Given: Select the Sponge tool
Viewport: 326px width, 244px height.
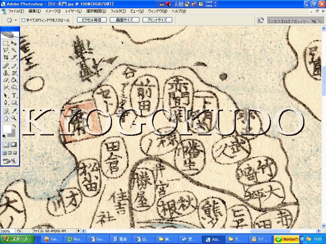Looking at the screenshot, I should pyautogui.click(x=14, y=87).
